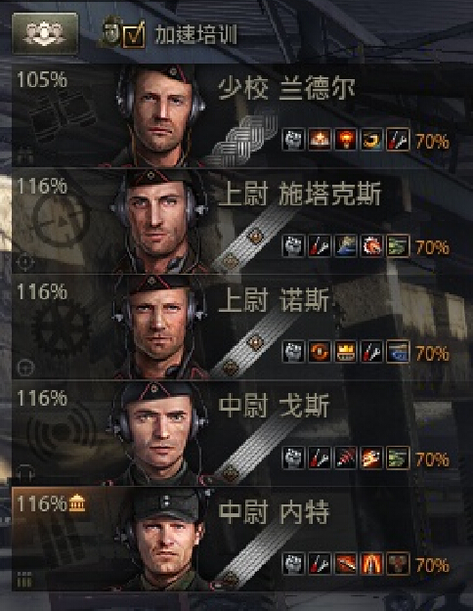
Task: Open driver 上尉 诺斯 portrait
Action: [x=159, y=327]
